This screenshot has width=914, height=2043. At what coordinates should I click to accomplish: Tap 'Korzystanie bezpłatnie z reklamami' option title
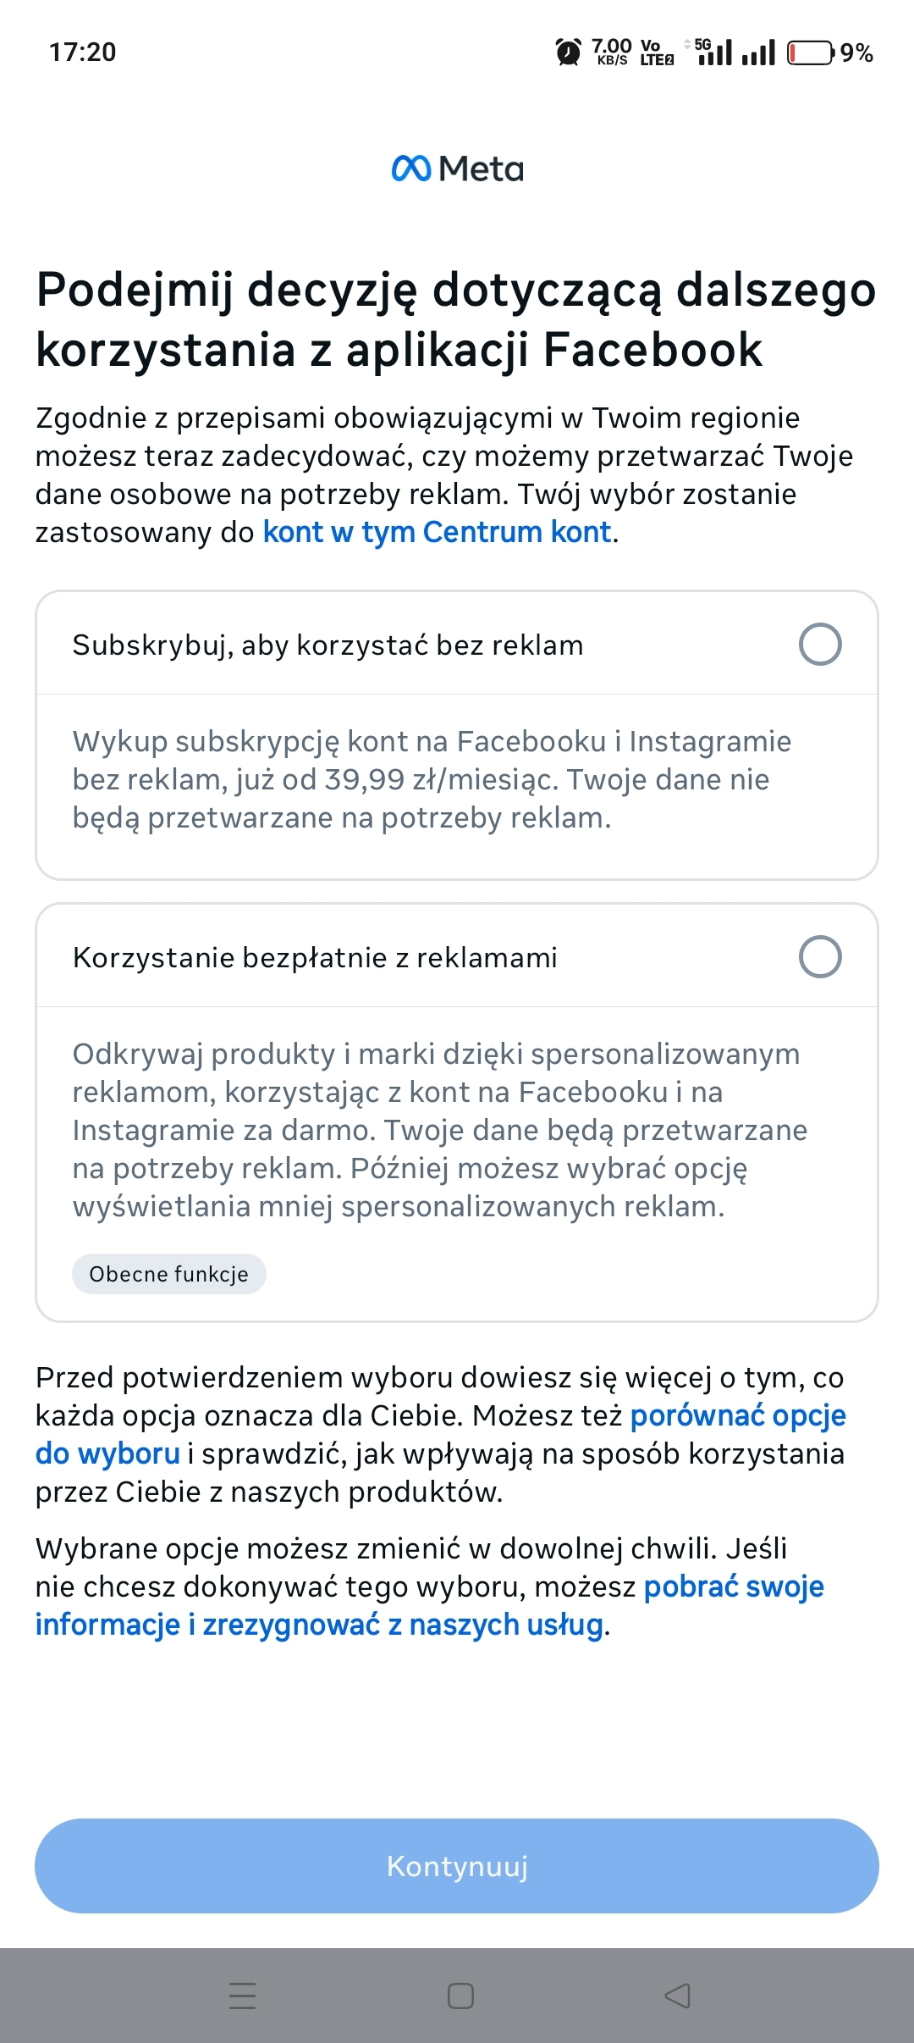315,958
